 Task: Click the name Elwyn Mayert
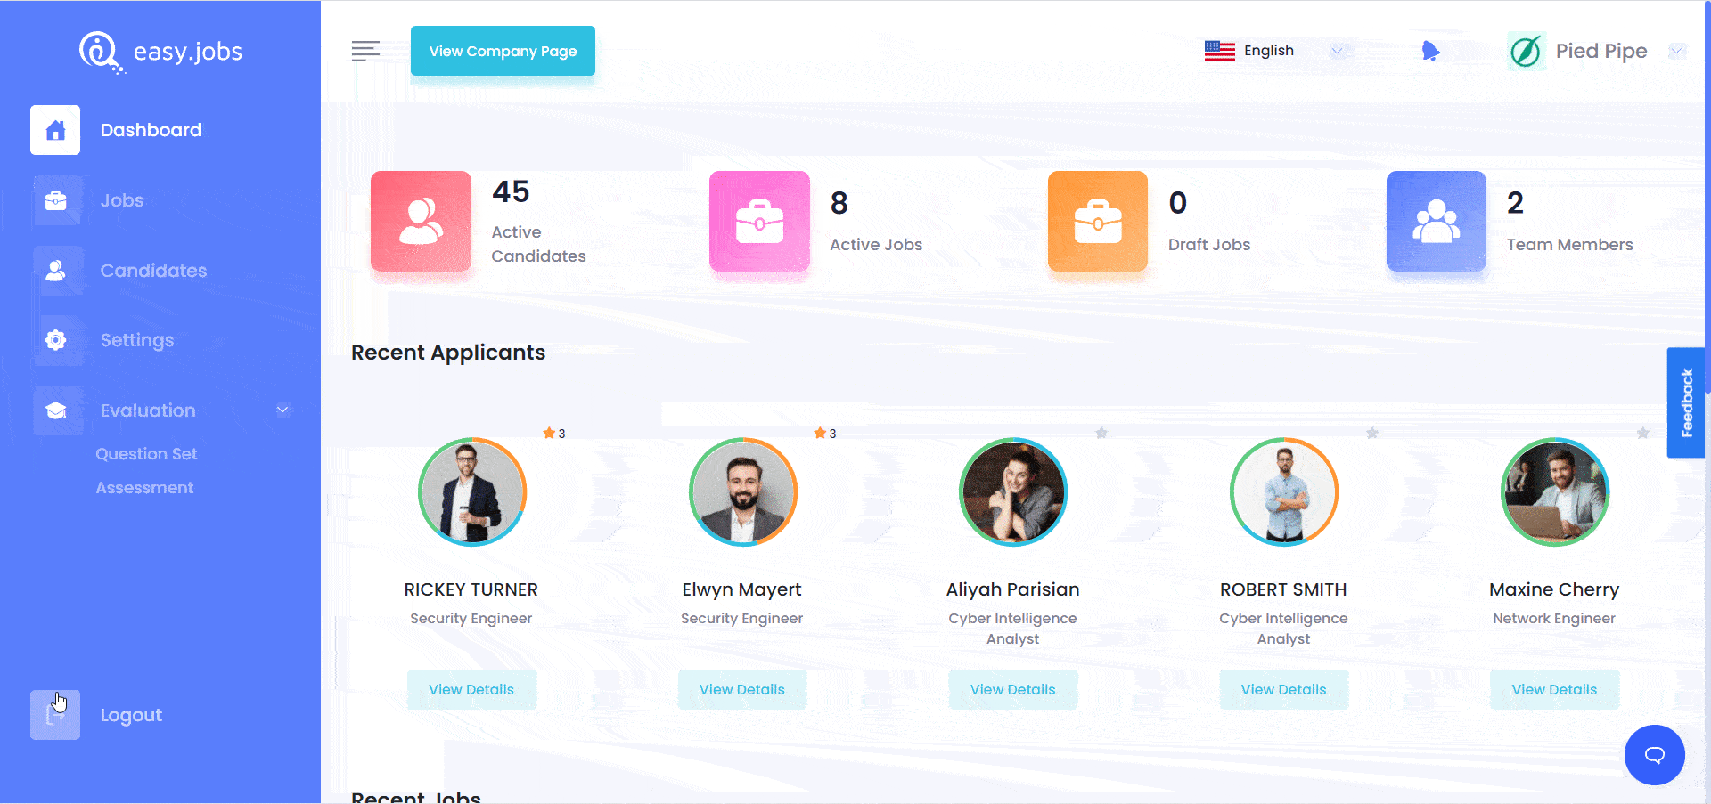pyautogui.click(x=741, y=589)
